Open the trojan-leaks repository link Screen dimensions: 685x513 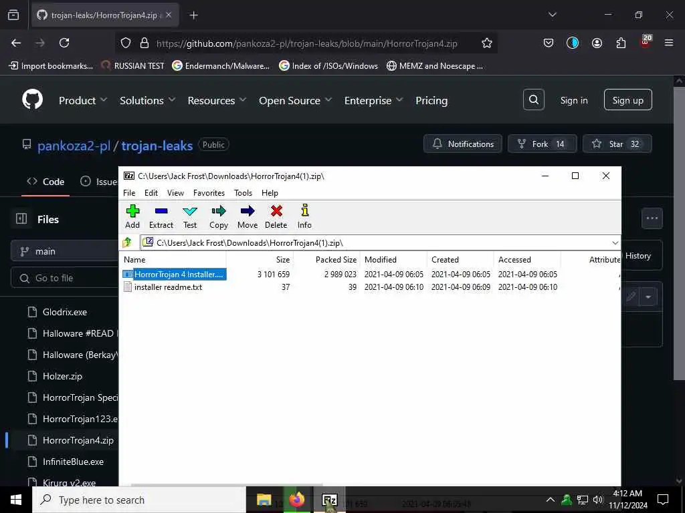point(157,145)
